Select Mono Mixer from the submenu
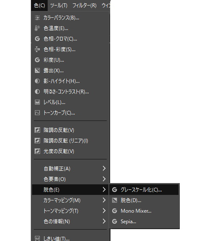 click(x=144, y=211)
